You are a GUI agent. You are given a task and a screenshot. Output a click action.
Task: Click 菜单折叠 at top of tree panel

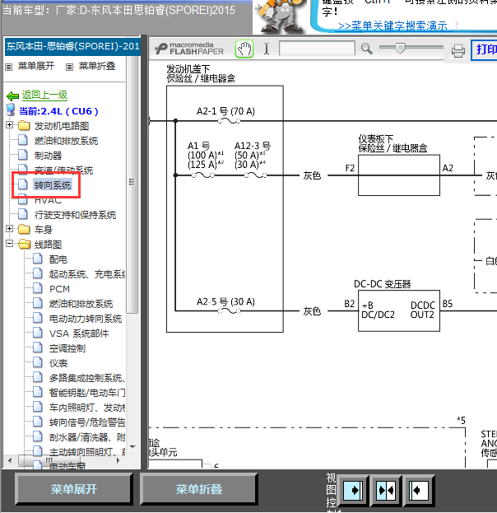(97, 66)
